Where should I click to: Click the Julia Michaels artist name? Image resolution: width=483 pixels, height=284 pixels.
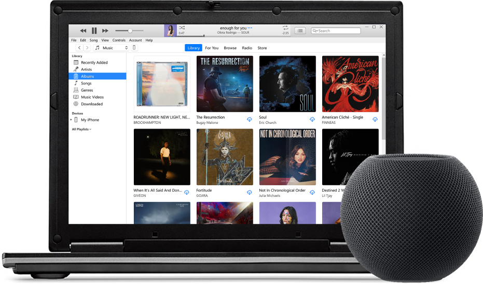tap(270, 196)
